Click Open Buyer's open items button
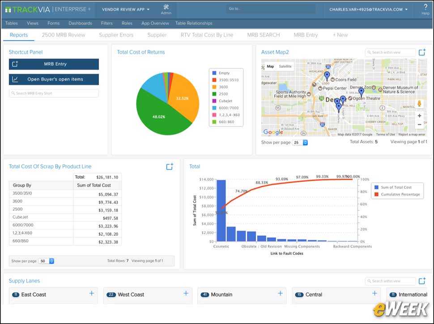The image size is (434, 324). (54, 80)
